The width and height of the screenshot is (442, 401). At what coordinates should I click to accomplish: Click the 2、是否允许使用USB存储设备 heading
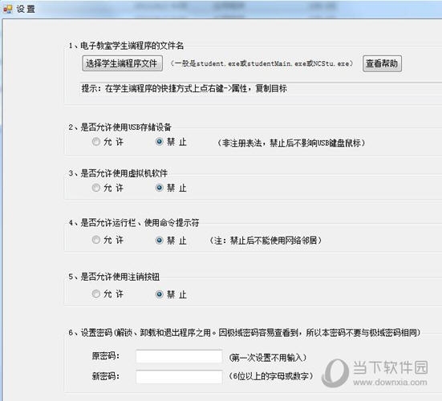click(120, 127)
